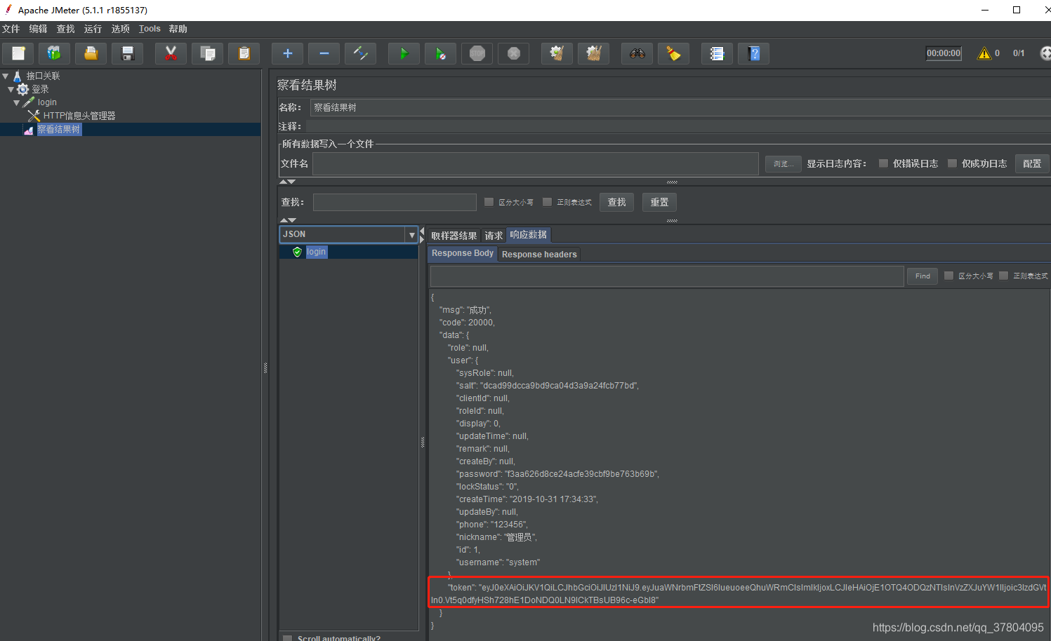
Task: Switch to 响应数据 tab
Action: pyautogui.click(x=529, y=235)
